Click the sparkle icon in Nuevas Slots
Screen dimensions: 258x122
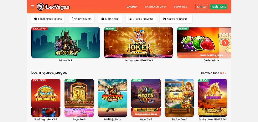pyautogui.click(x=73, y=19)
